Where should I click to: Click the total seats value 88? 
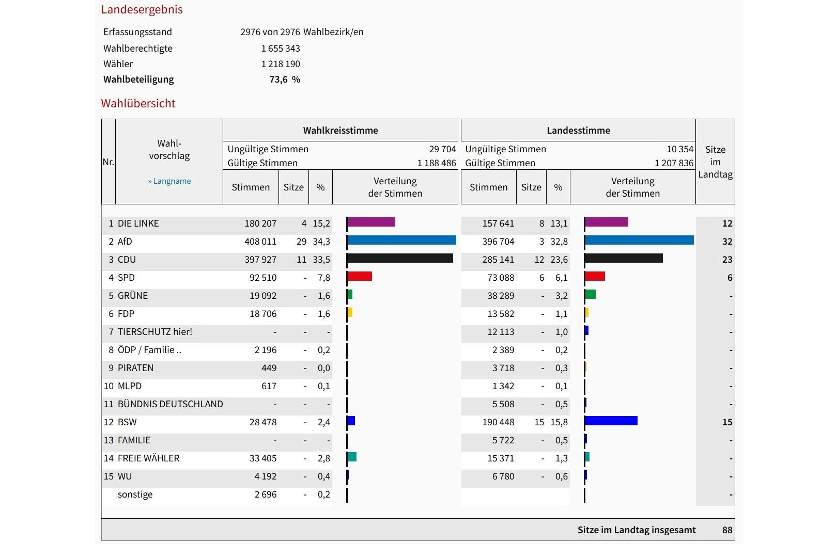coord(727,530)
